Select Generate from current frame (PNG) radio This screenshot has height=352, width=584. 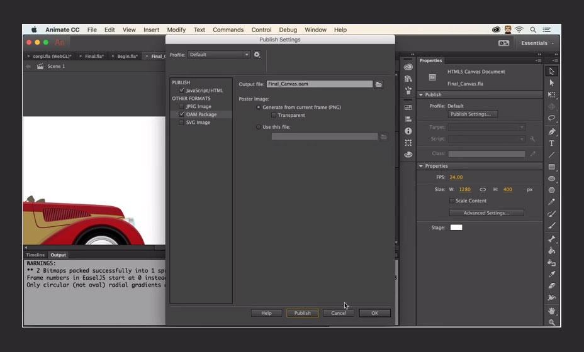259,107
